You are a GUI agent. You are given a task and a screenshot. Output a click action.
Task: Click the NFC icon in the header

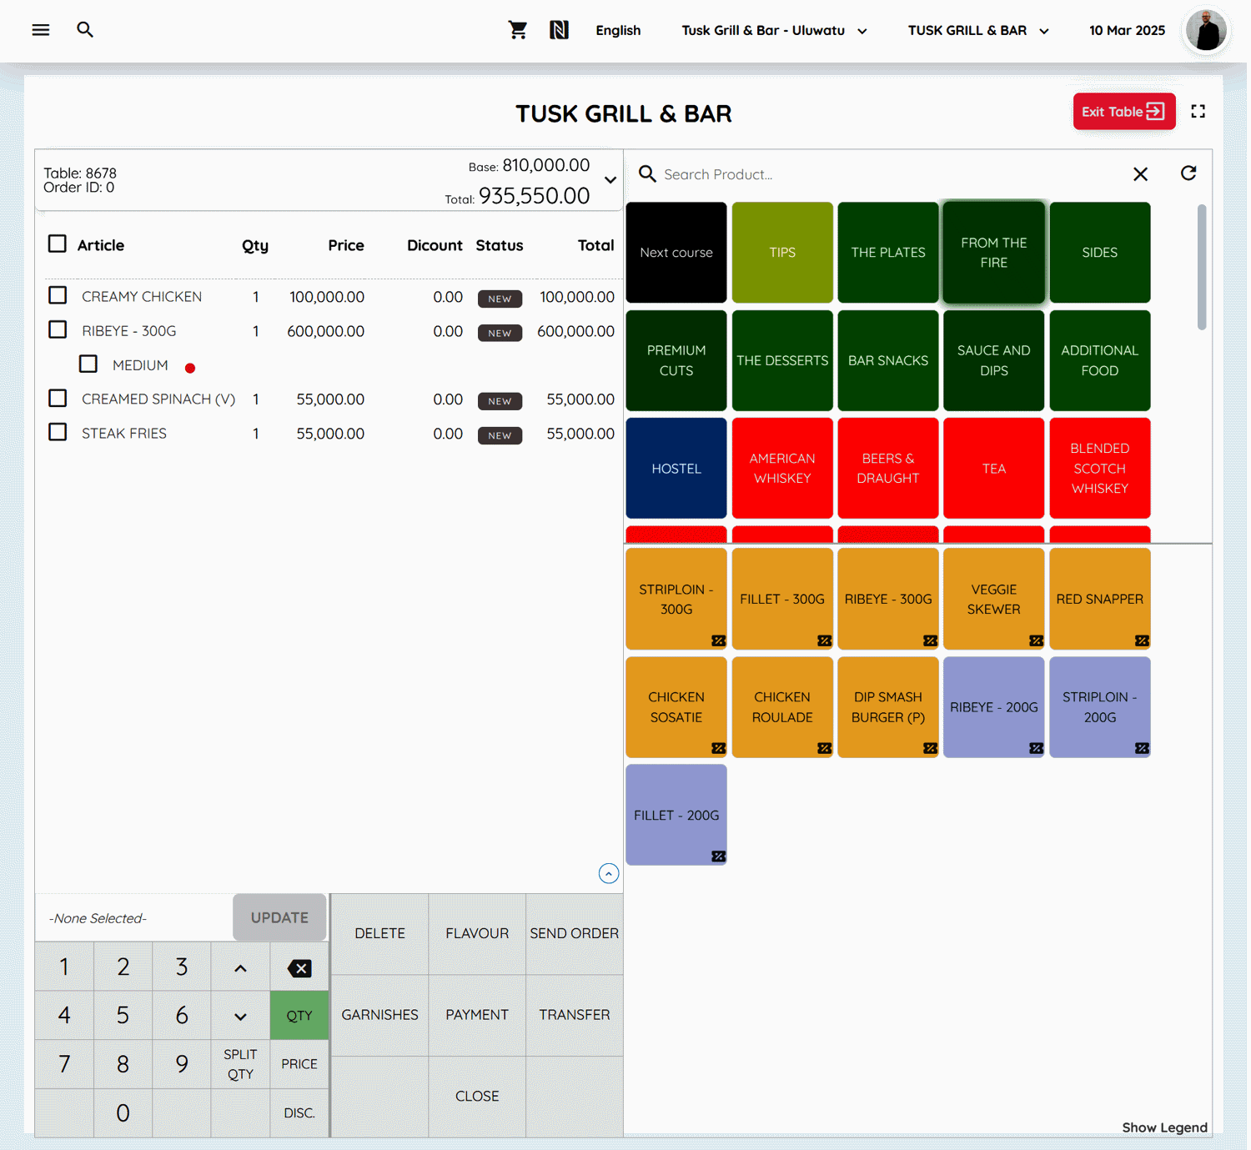click(560, 29)
